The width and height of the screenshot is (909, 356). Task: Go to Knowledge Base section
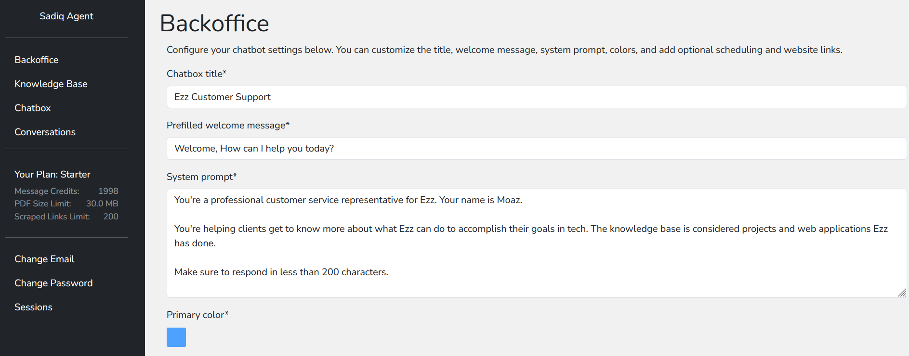pos(51,84)
